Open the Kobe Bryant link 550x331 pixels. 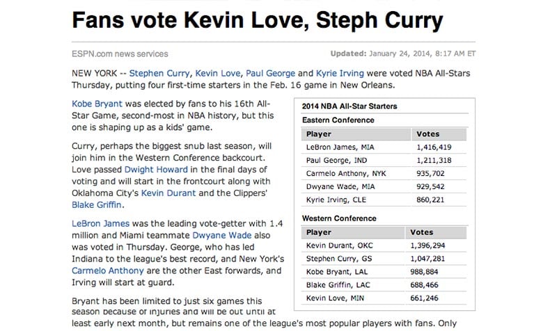pos(97,104)
